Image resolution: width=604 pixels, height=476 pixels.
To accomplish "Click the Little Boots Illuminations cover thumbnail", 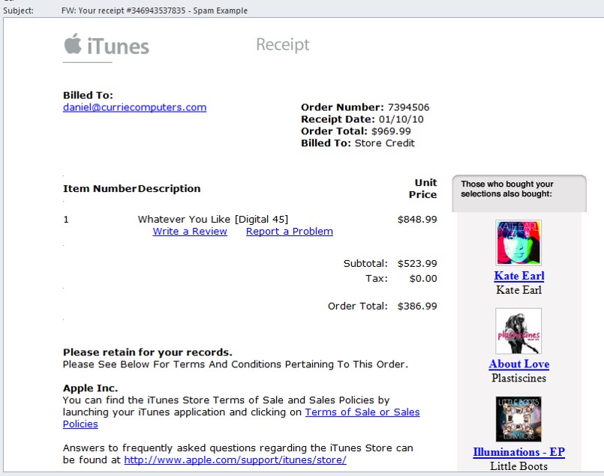I will [518, 419].
